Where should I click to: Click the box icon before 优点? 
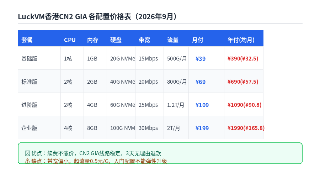pyautogui.click(x=27, y=153)
